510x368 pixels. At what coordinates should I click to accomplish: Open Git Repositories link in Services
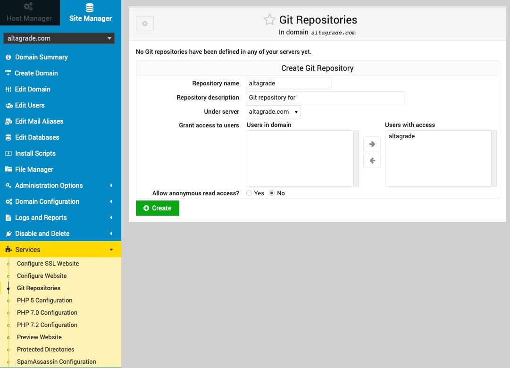39,288
